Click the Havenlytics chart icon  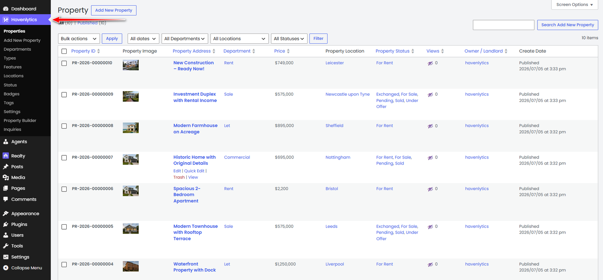coord(6,20)
